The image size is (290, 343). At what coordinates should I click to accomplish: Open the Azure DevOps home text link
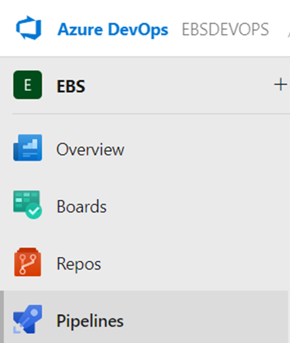(x=113, y=29)
